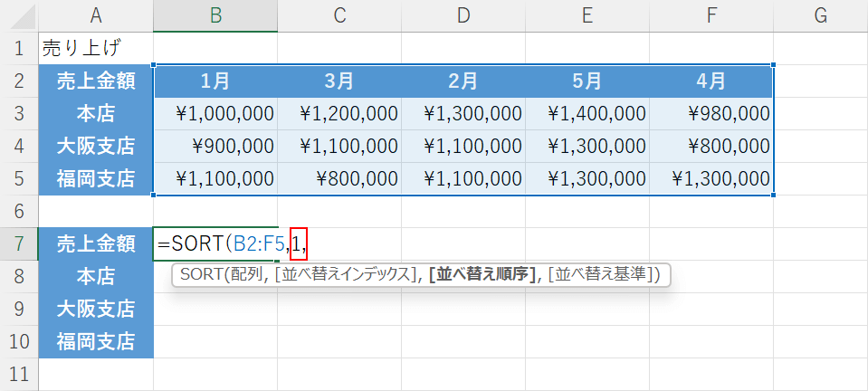Click the ¥980,000 cell

(x=711, y=114)
